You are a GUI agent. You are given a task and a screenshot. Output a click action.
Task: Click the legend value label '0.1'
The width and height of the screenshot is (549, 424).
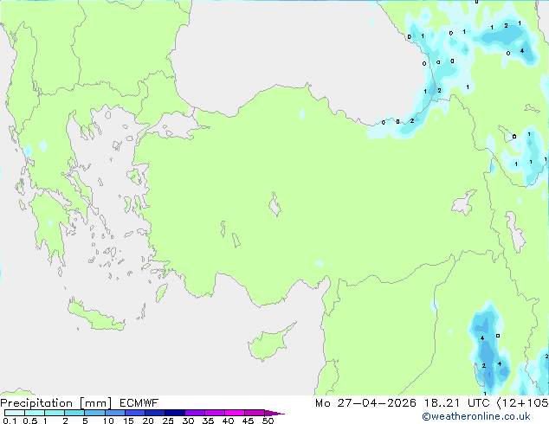pos(10,421)
